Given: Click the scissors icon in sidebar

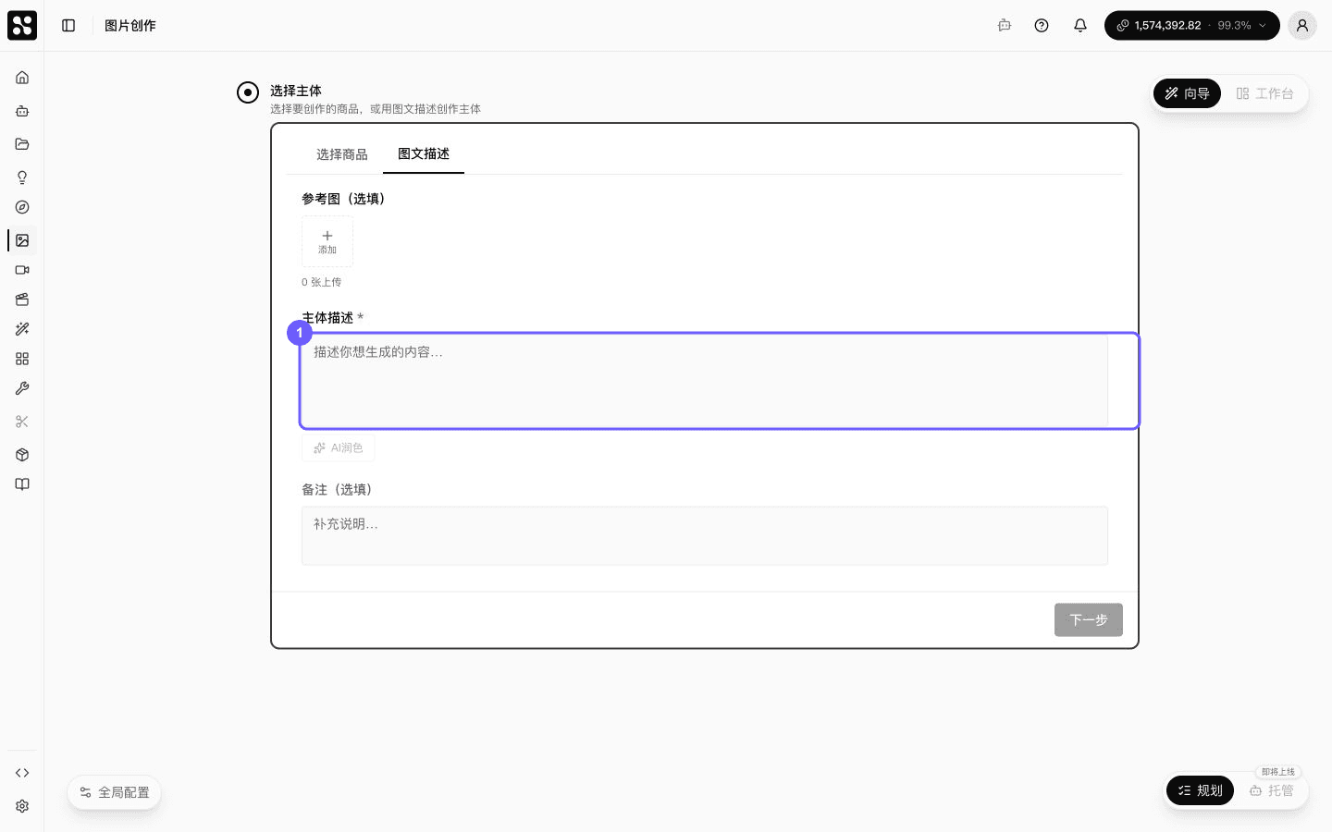Looking at the screenshot, I should point(22,422).
